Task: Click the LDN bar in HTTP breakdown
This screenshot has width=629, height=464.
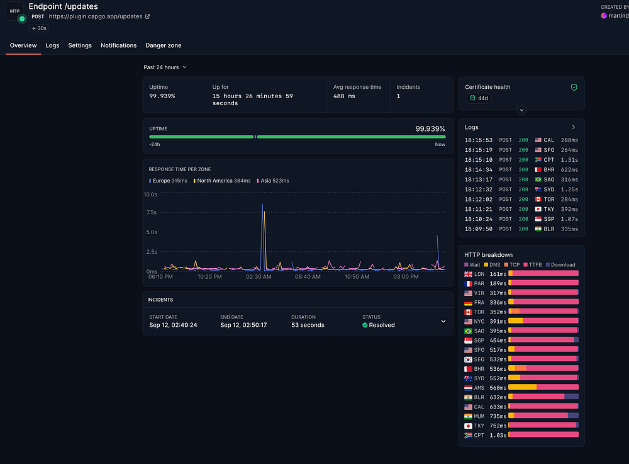Action: pos(543,274)
